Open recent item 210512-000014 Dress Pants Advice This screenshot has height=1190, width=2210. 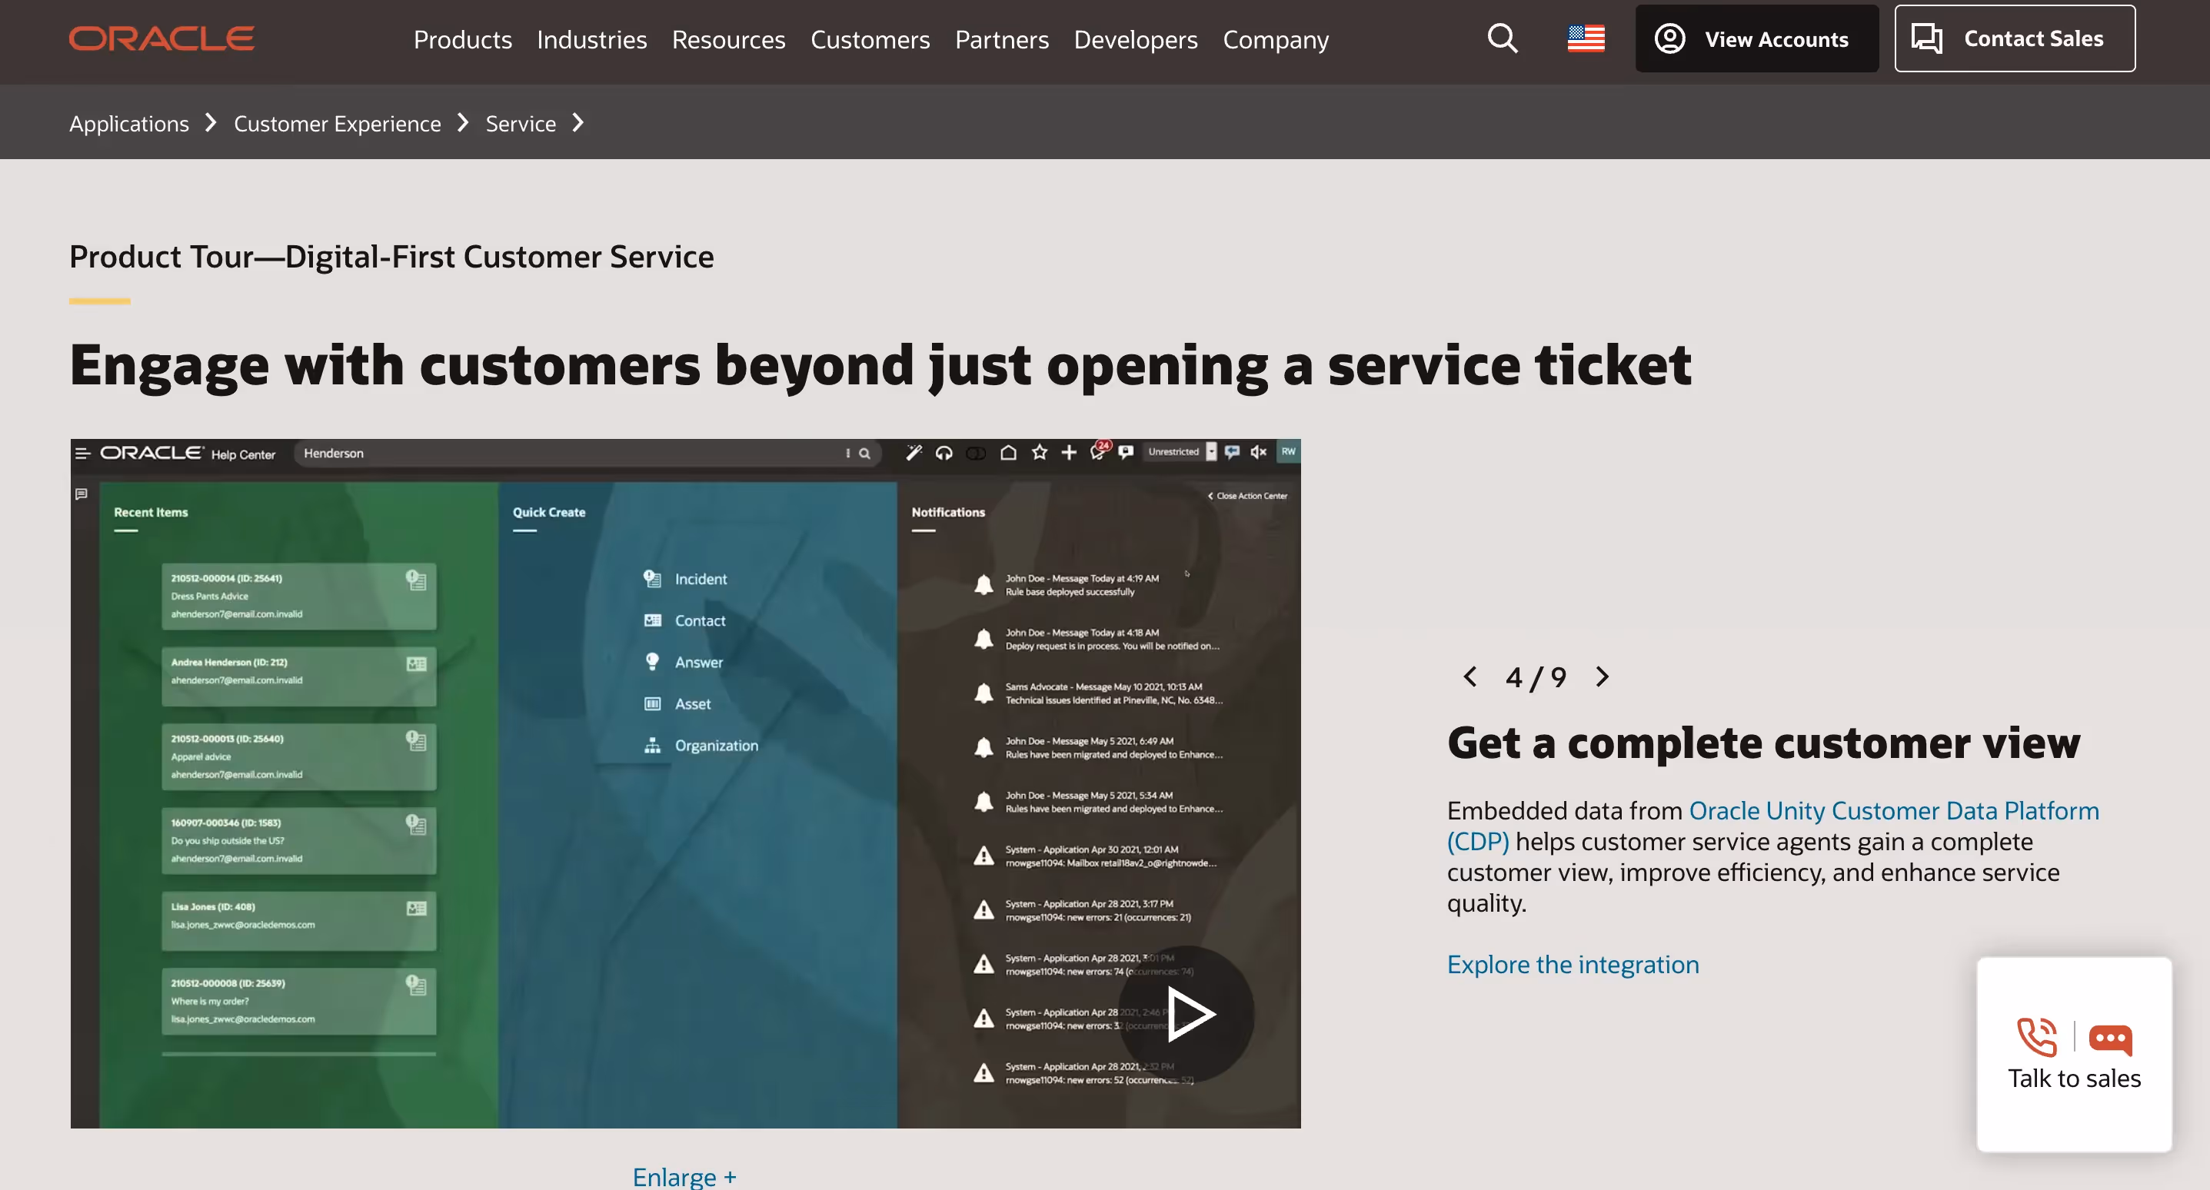[x=298, y=596]
